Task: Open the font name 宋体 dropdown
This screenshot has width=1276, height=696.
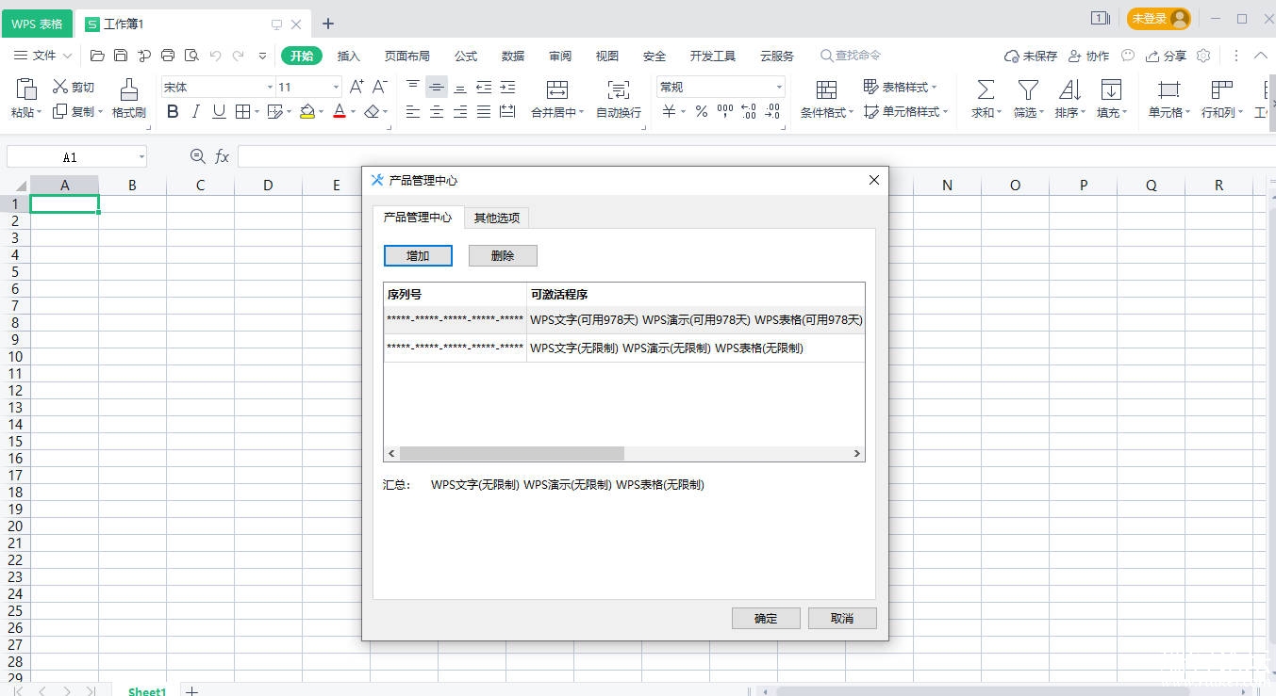Action: tap(270, 87)
